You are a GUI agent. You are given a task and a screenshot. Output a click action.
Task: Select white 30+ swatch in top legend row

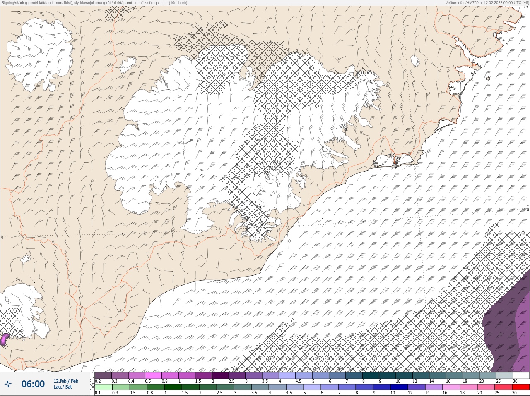pos(521,375)
